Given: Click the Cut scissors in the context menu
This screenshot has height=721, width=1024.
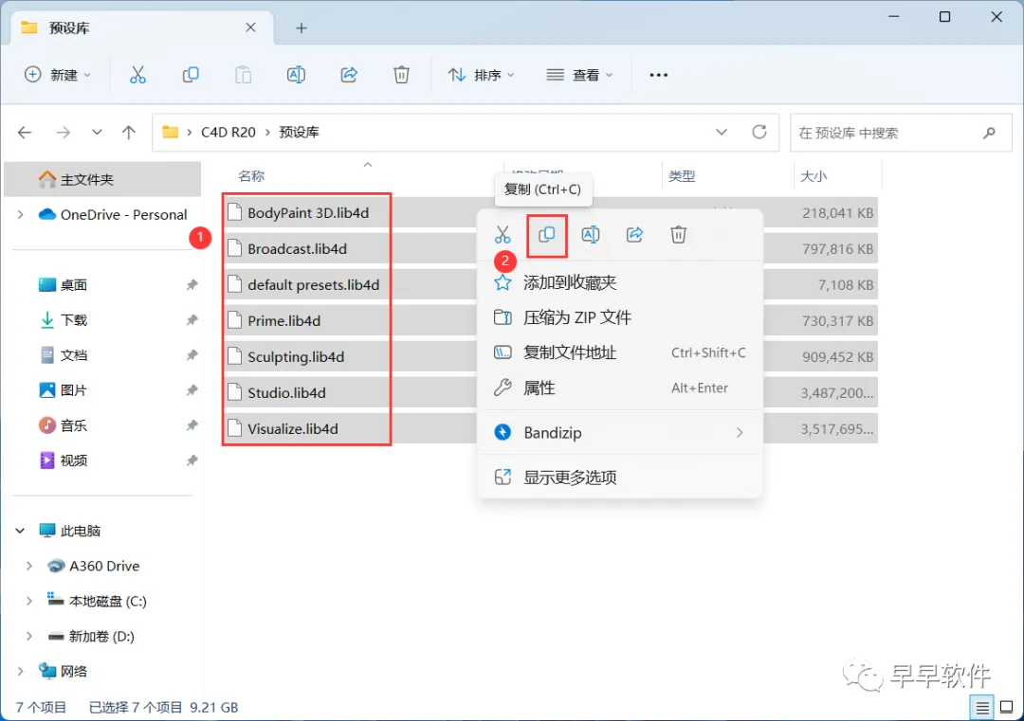Looking at the screenshot, I should click(x=503, y=234).
